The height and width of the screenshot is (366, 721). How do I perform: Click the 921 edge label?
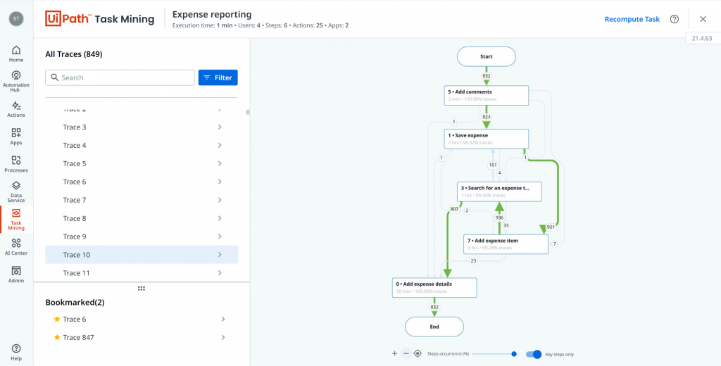(x=551, y=227)
